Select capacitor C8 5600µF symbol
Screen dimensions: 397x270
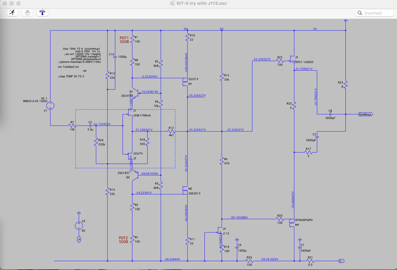tap(330, 114)
